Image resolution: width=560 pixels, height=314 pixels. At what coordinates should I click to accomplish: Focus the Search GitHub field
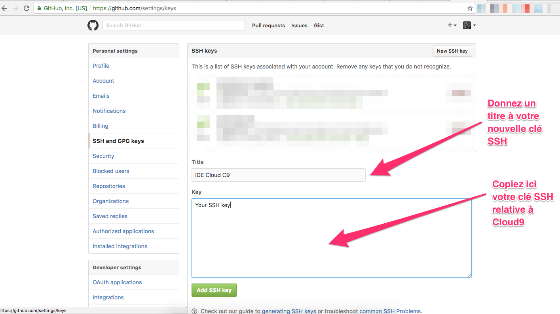[174, 25]
